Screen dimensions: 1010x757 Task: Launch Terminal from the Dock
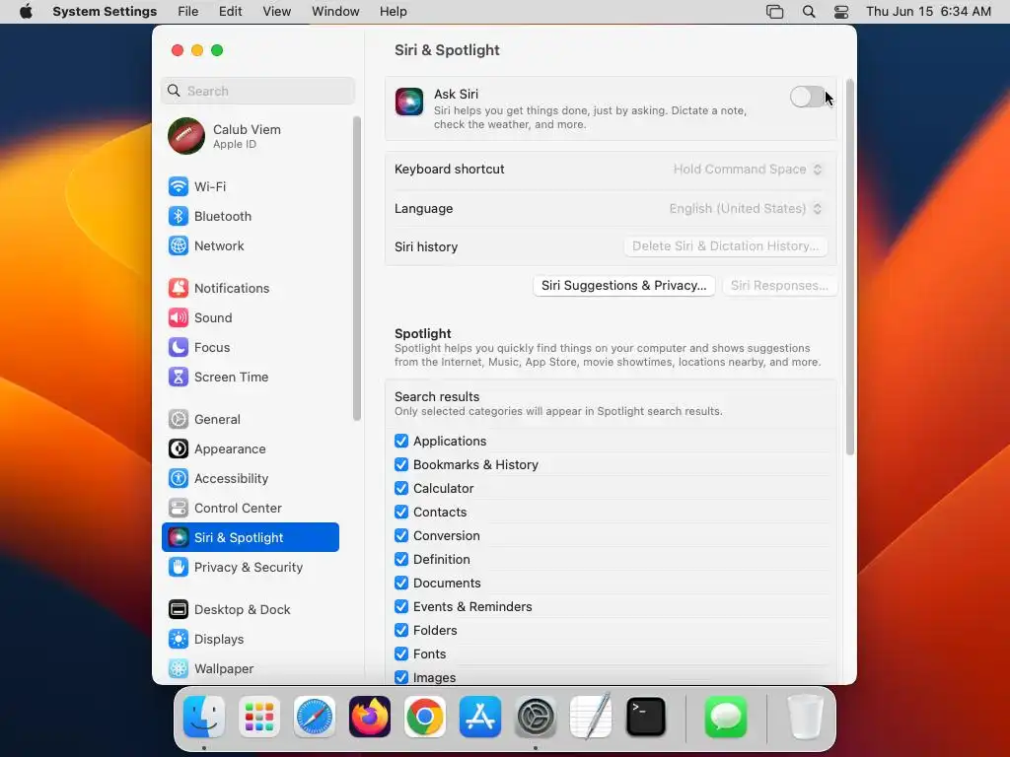[x=646, y=717]
